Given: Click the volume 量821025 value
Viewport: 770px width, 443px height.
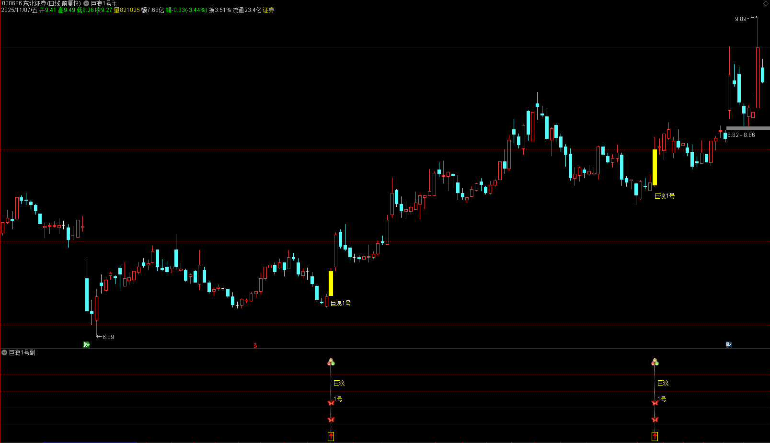Looking at the screenshot, I should [126, 10].
